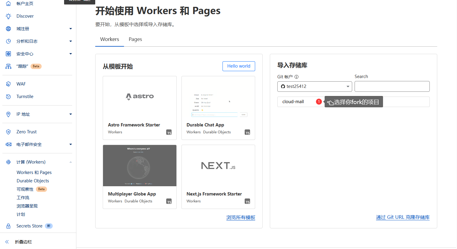This screenshot has height=249, width=457.
Task: Click the WAF firewall icon
Action: [8, 84]
